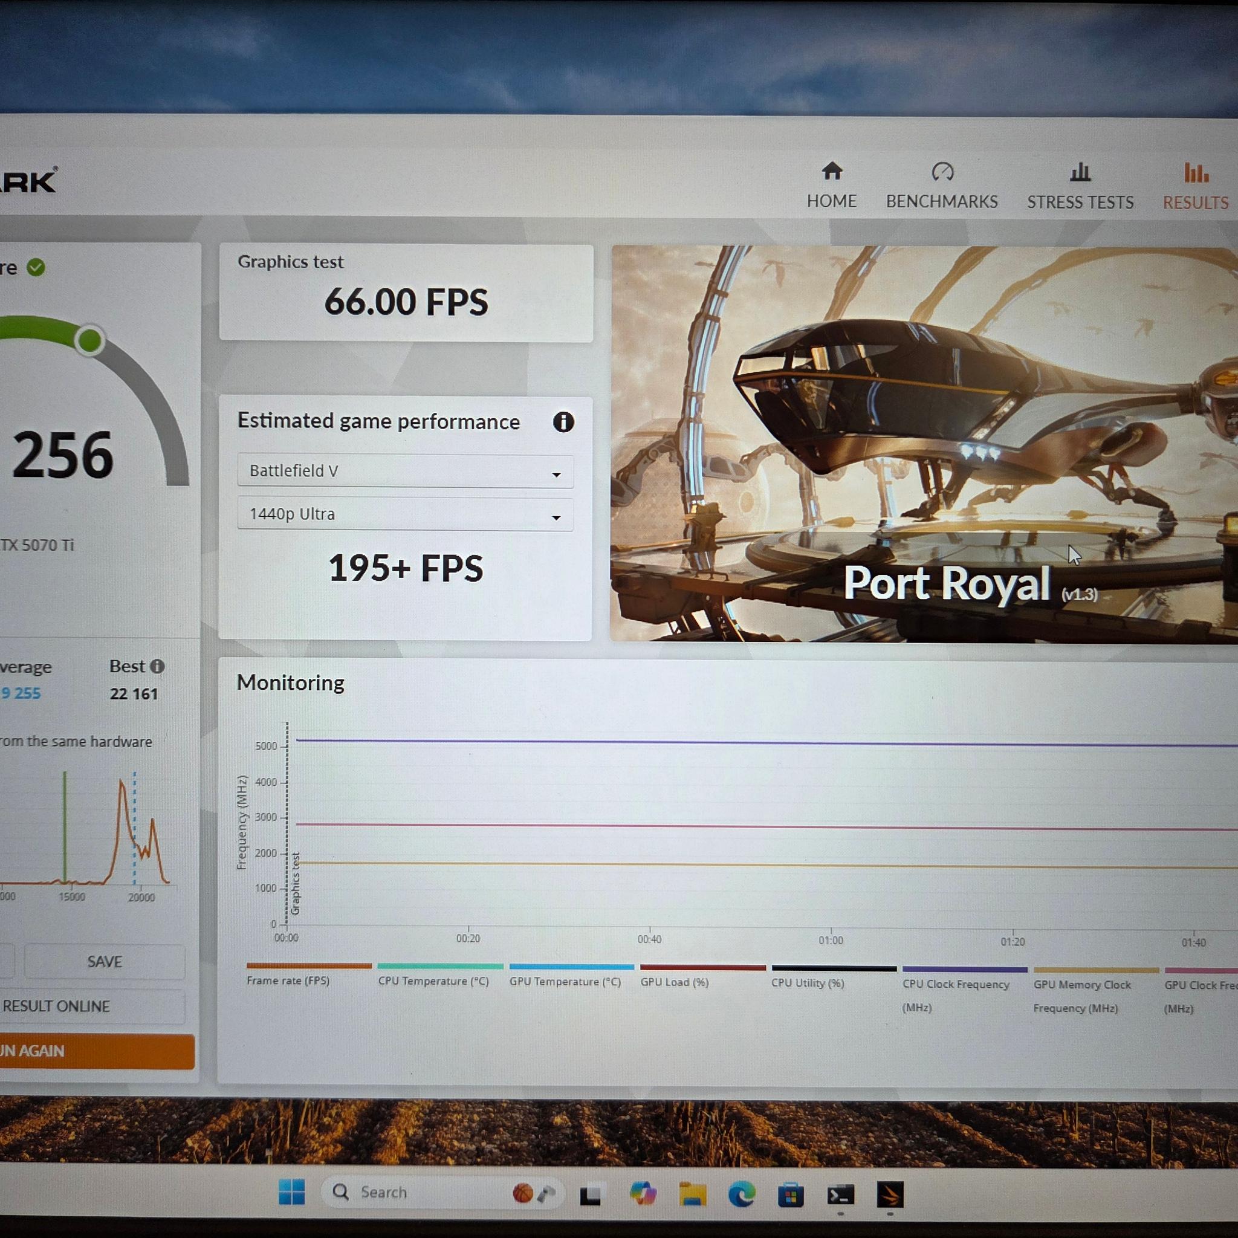Open Terminal from the taskbar

(x=840, y=1196)
